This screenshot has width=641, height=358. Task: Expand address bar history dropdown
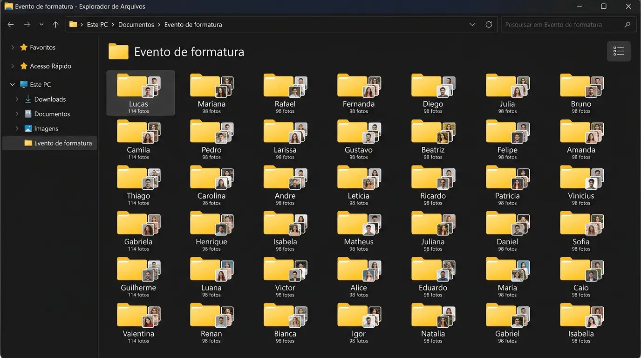point(472,25)
